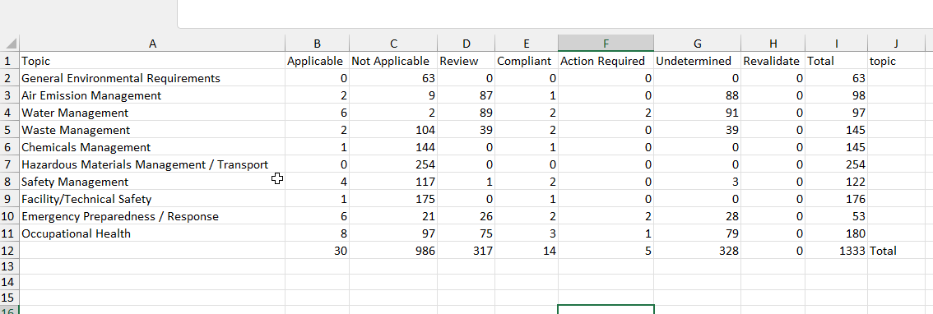The width and height of the screenshot is (933, 314).
Task: Select column A header
Action: [152, 44]
